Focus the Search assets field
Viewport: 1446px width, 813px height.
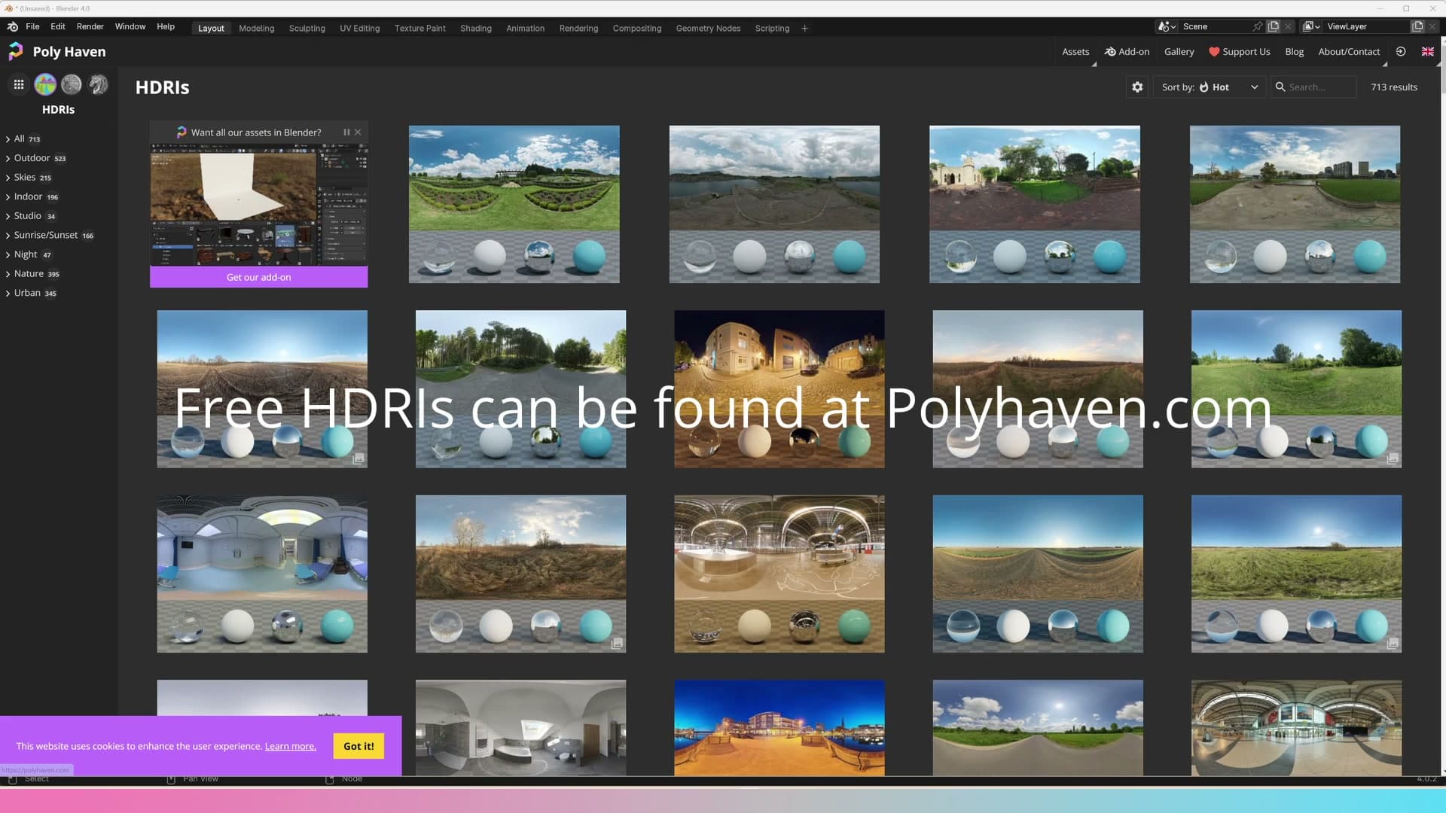pyautogui.click(x=1314, y=87)
